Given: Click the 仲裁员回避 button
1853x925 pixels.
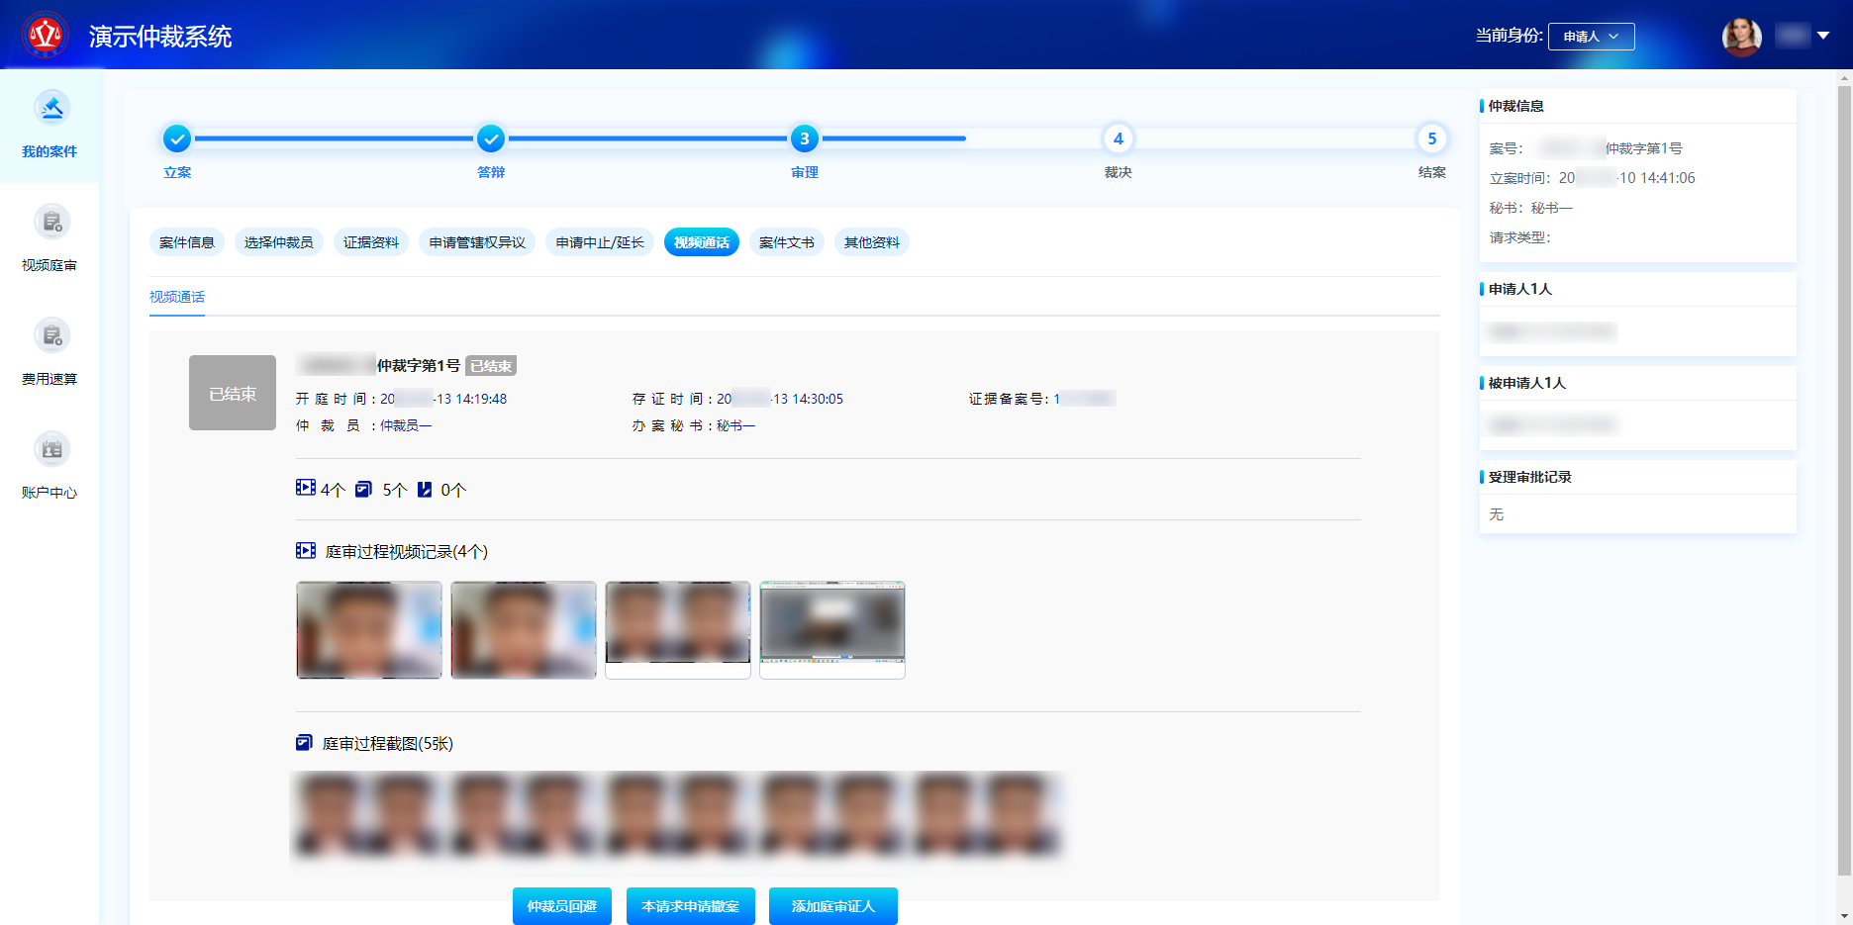Looking at the screenshot, I should (x=562, y=906).
